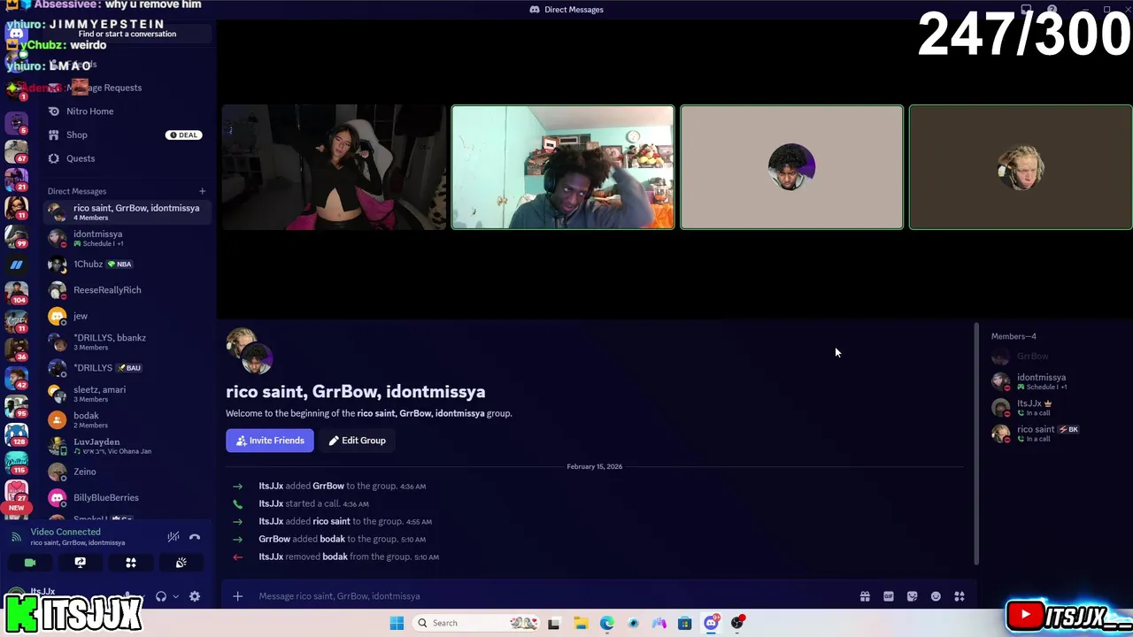The width and height of the screenshot is (1133, 637).
Task: Open DM with 1Chubz
Action: (x=127, y=265)
